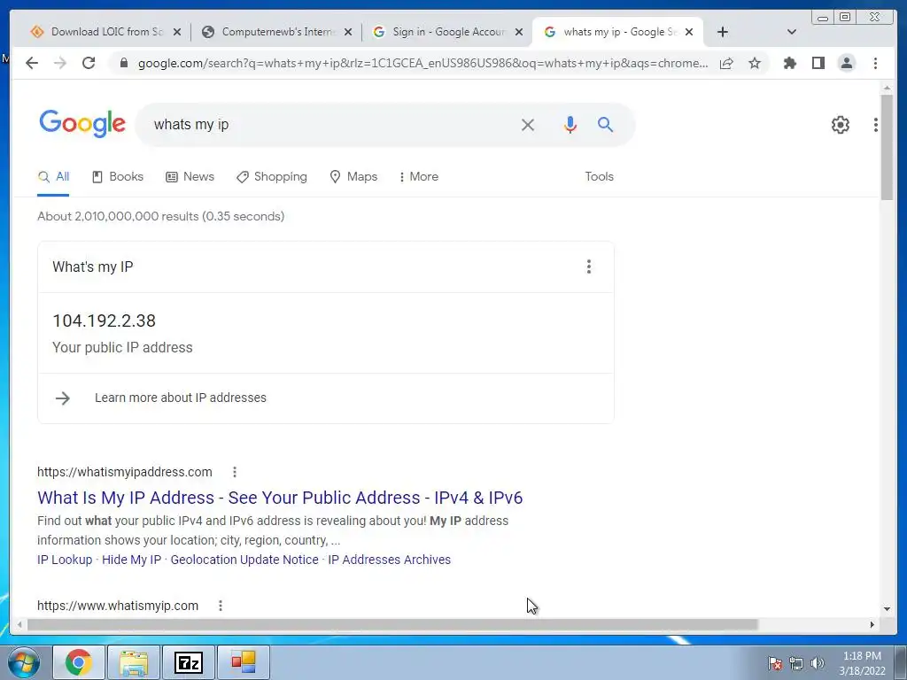The image size is (907, 680).
Task: Click the whatismyipaddress.com URL text
Action: pyautogui.click(x=124, y=472)
